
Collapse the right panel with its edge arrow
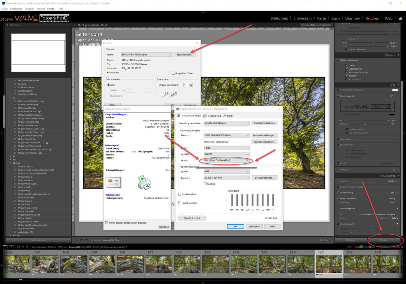click(x=404, y=133)
